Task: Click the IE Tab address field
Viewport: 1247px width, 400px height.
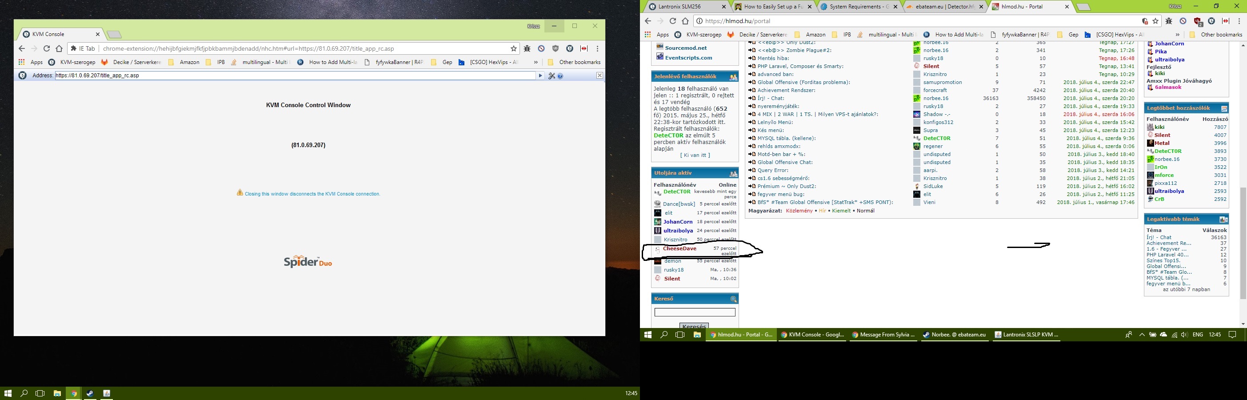Action: coord(295,76)
